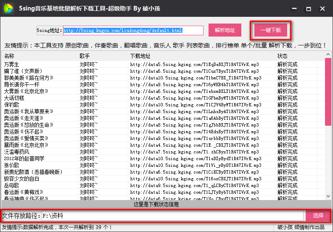Focus the 5sing地址 URL input field
The width and height of the screenshot is (333, 232).
pyautogui.click(x=133, y=30)
